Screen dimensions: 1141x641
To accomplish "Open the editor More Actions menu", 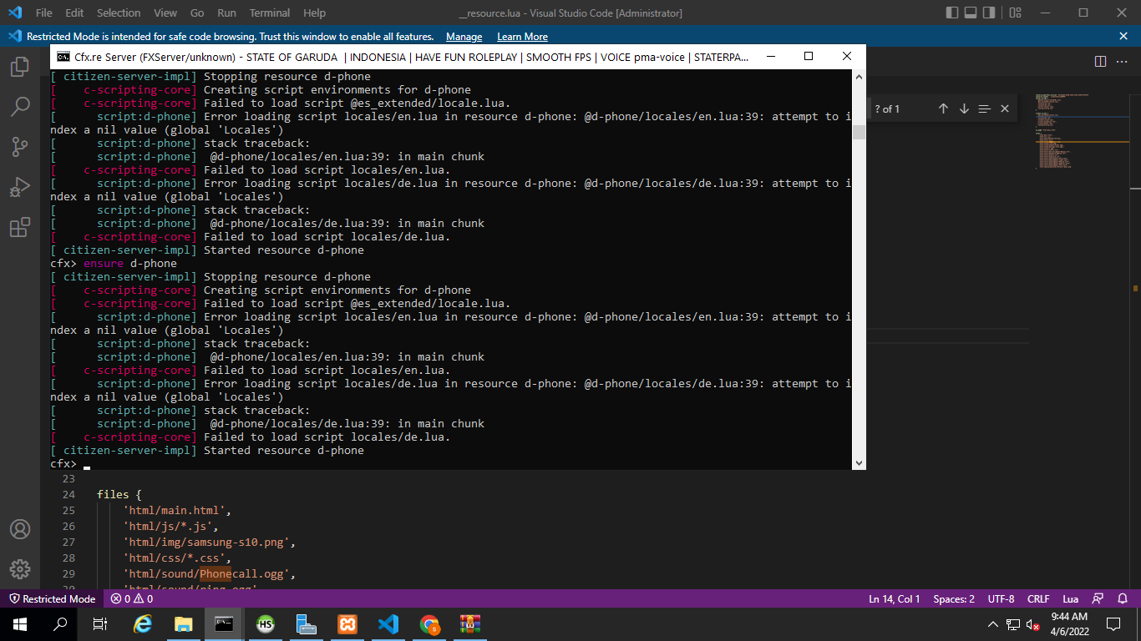I will click(x=1123, y=61).
